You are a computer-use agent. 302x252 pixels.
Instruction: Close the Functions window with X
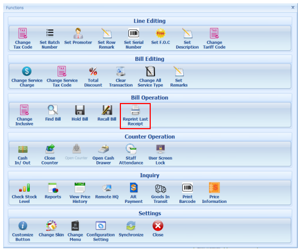(293, 7)
